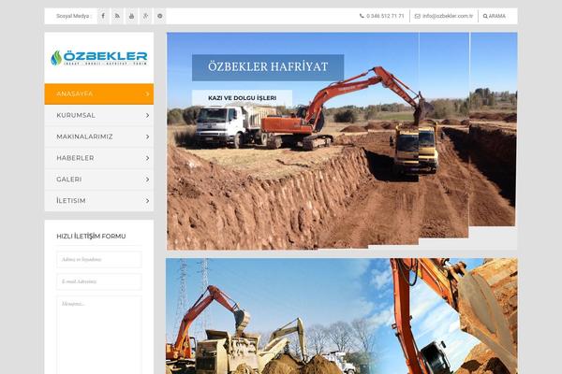This screenshot has width=562, height=374.
Task: Click the HIZLI İLETİŞİM FORMU heading
Action: click(91, 237)
